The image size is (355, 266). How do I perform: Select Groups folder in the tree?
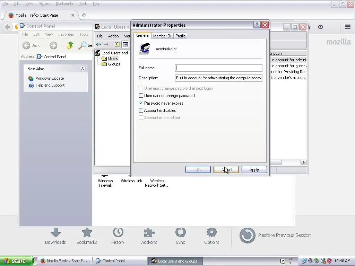coord(114,64)
